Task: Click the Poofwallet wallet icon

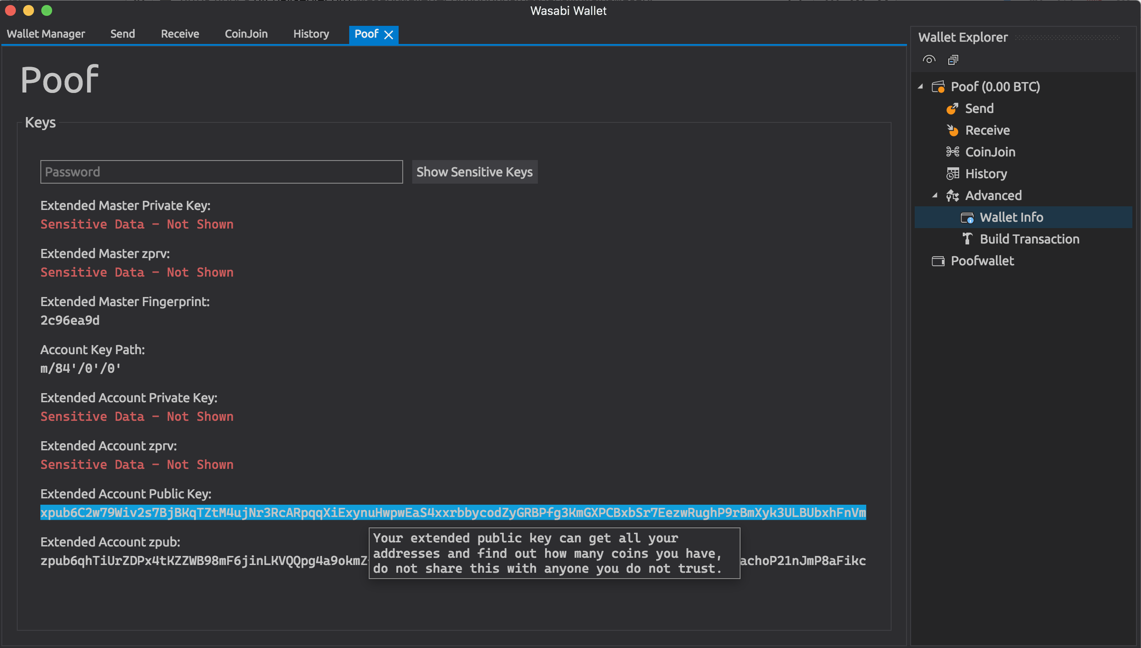Action: [938, 261]
